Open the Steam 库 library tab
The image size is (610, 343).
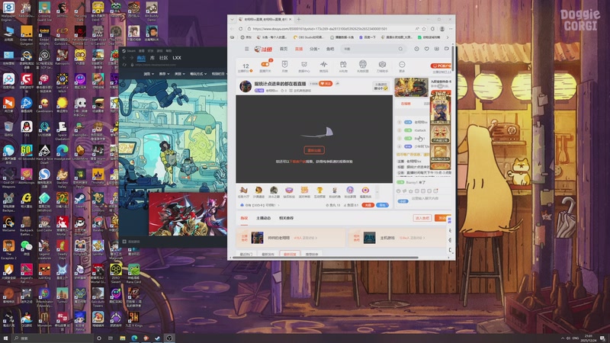[152, 58]
